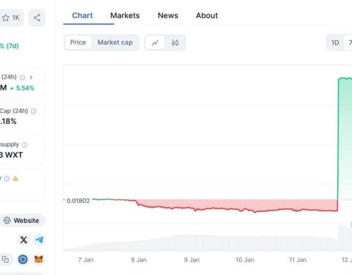Screen dimensions: 352x275
Task: Switch to candlestick chart icon
Action: click(175, 43)
